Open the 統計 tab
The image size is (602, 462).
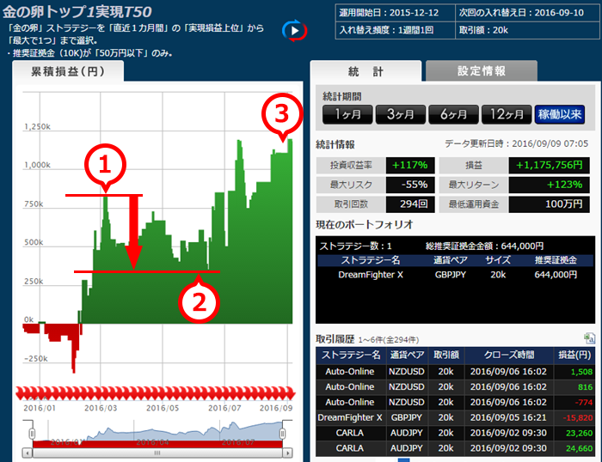[x=365, y=71]
